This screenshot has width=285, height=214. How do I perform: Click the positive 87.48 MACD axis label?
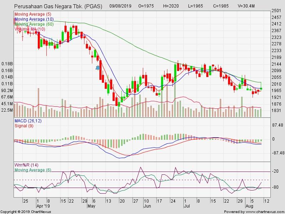pyautogui.click(x=278, y=125)
